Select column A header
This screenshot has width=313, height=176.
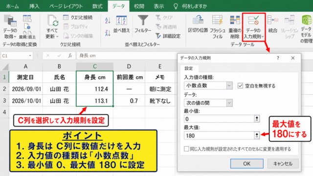25,66
